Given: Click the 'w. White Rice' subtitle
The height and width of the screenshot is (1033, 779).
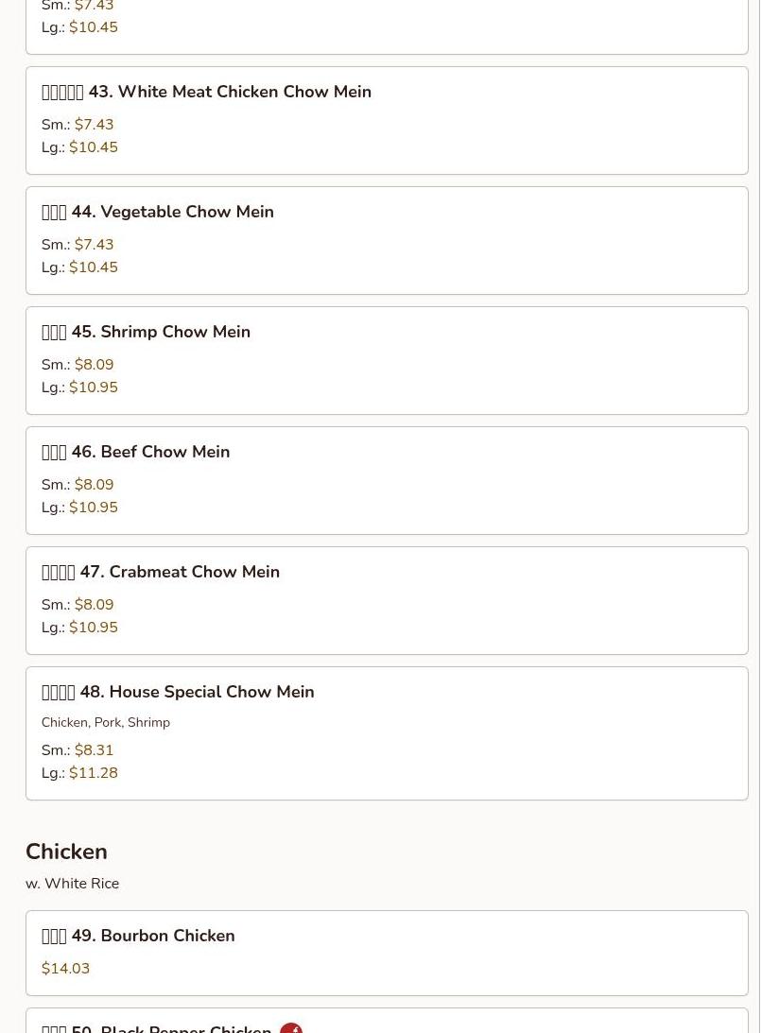Looking at the screenshot, I should tap(73, 884).
